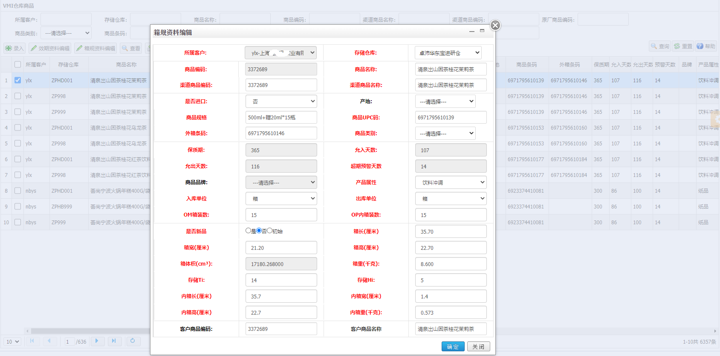720x356 pixels.
Task: Click the 查询 search button
Action: click(660, 46)
